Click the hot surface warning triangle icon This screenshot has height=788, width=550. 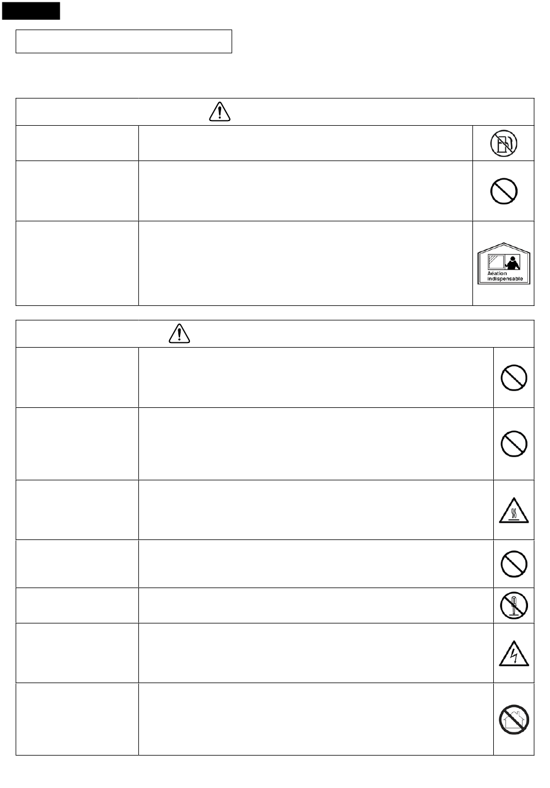(x=514, y=510)
